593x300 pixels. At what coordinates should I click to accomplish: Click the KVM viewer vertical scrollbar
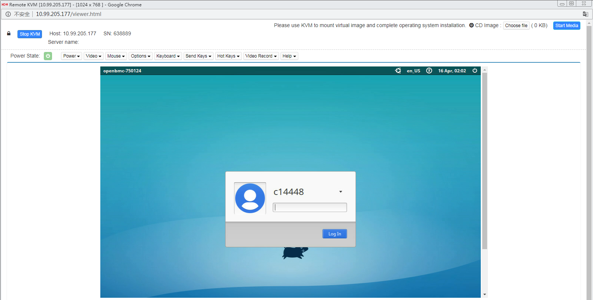point(485,161)
